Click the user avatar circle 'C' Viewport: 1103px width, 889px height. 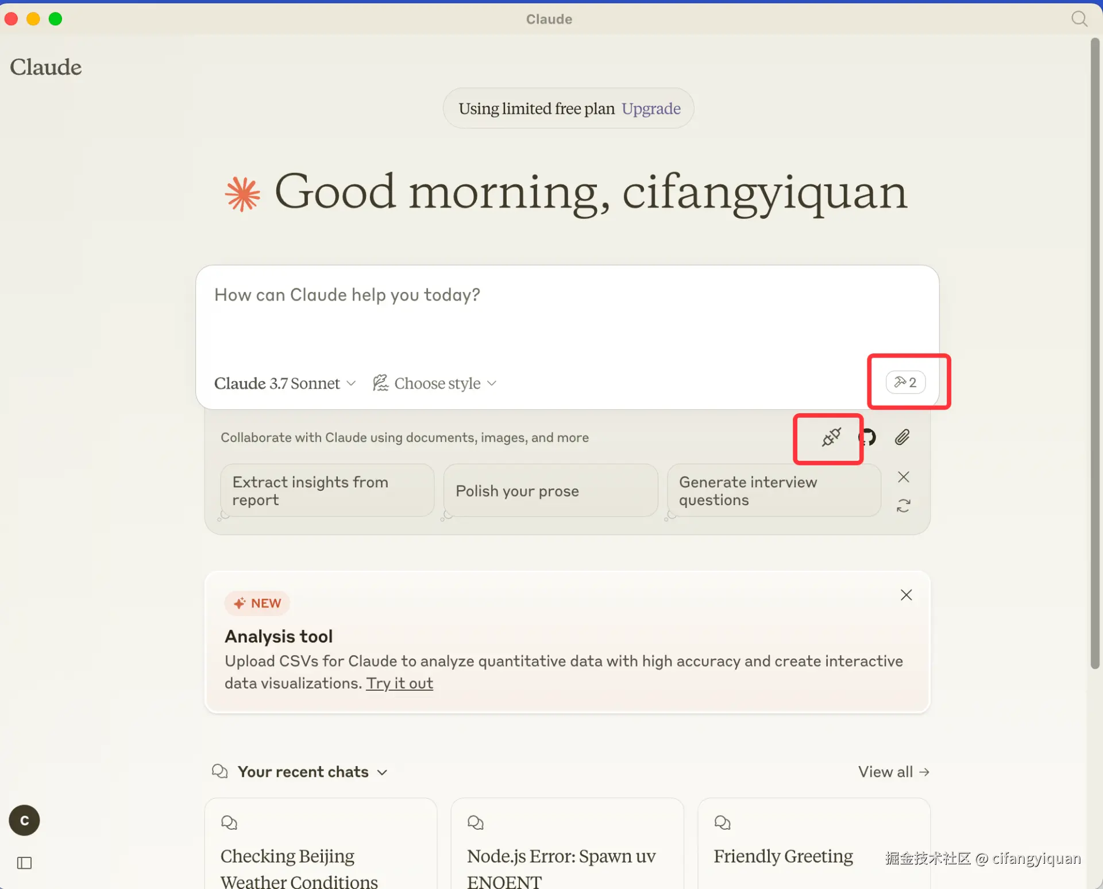click(24, 820)
